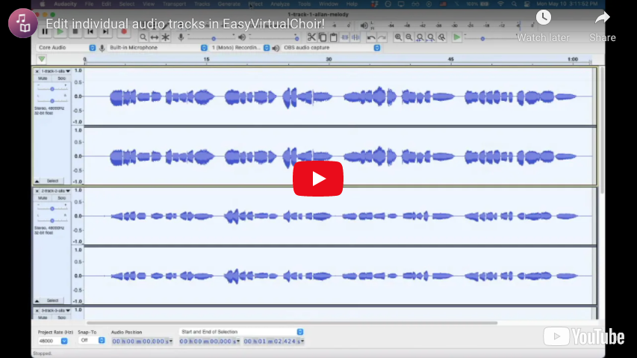Click the Share arrow icon

[603, 17]
